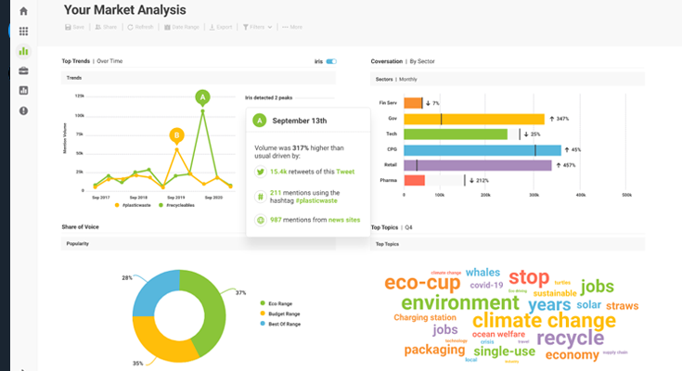Open the Home icon in sidebar

point(23,11)
